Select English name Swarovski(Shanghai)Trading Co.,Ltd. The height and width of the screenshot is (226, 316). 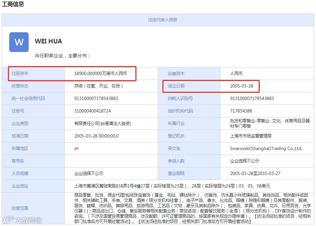click(266, 148)
